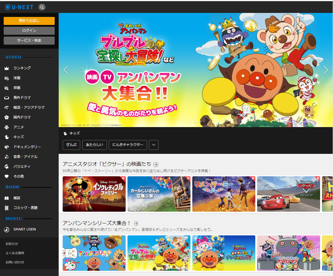Open アンパンマン夏まつり thumbnail
333x276 pixels.
tap(288, 253)
